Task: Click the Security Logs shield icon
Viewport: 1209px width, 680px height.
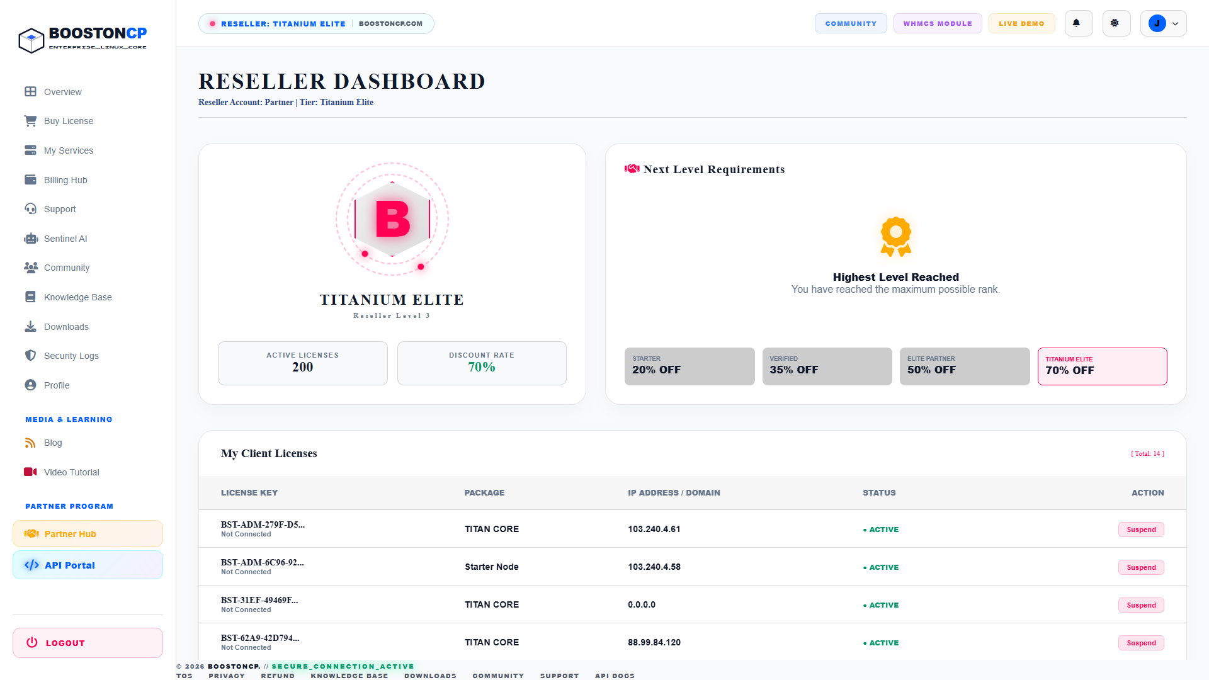Action: pos(30,356)
